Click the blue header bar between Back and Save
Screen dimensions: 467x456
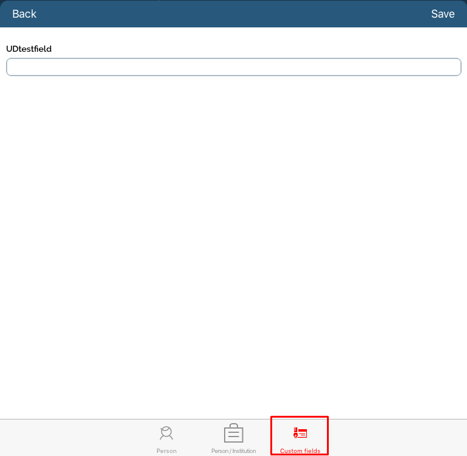click(233, 13)
